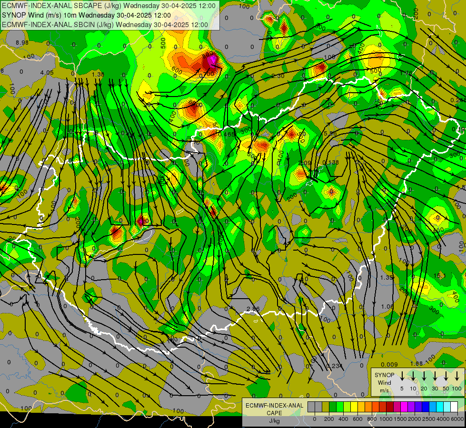Click the '1.06' value on the map

[x=387, y=307]
